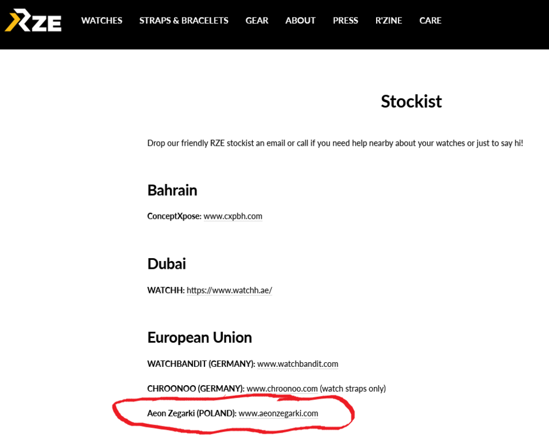Click the stockist welcome message text
The image size is (549, 441).
[335, 143]
